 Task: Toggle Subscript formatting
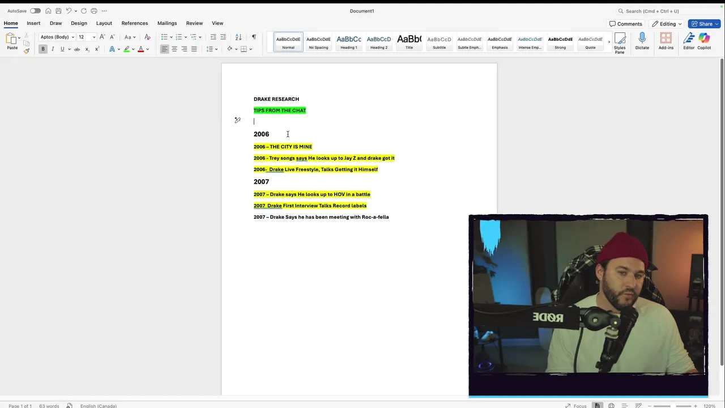click(x=87, y=49)
